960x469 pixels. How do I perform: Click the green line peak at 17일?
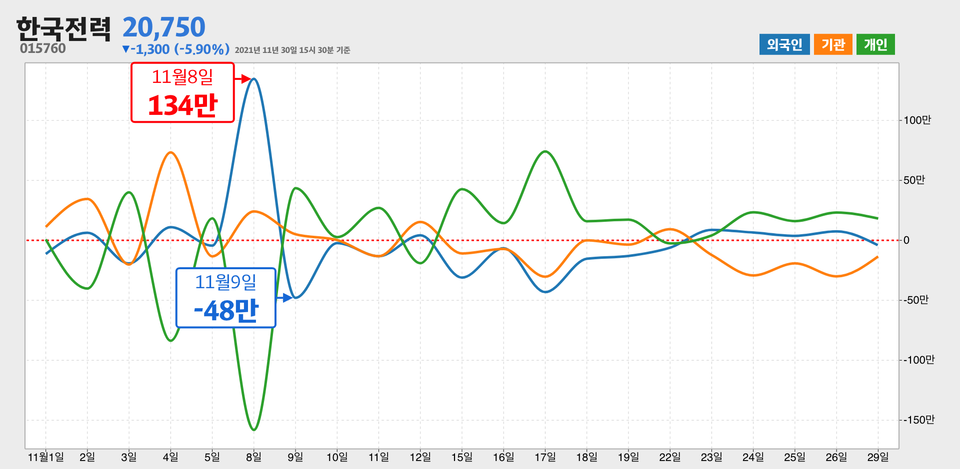(545, 151)
